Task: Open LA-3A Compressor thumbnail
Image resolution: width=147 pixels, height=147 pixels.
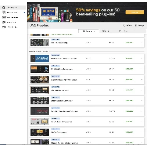Action: 40,132
